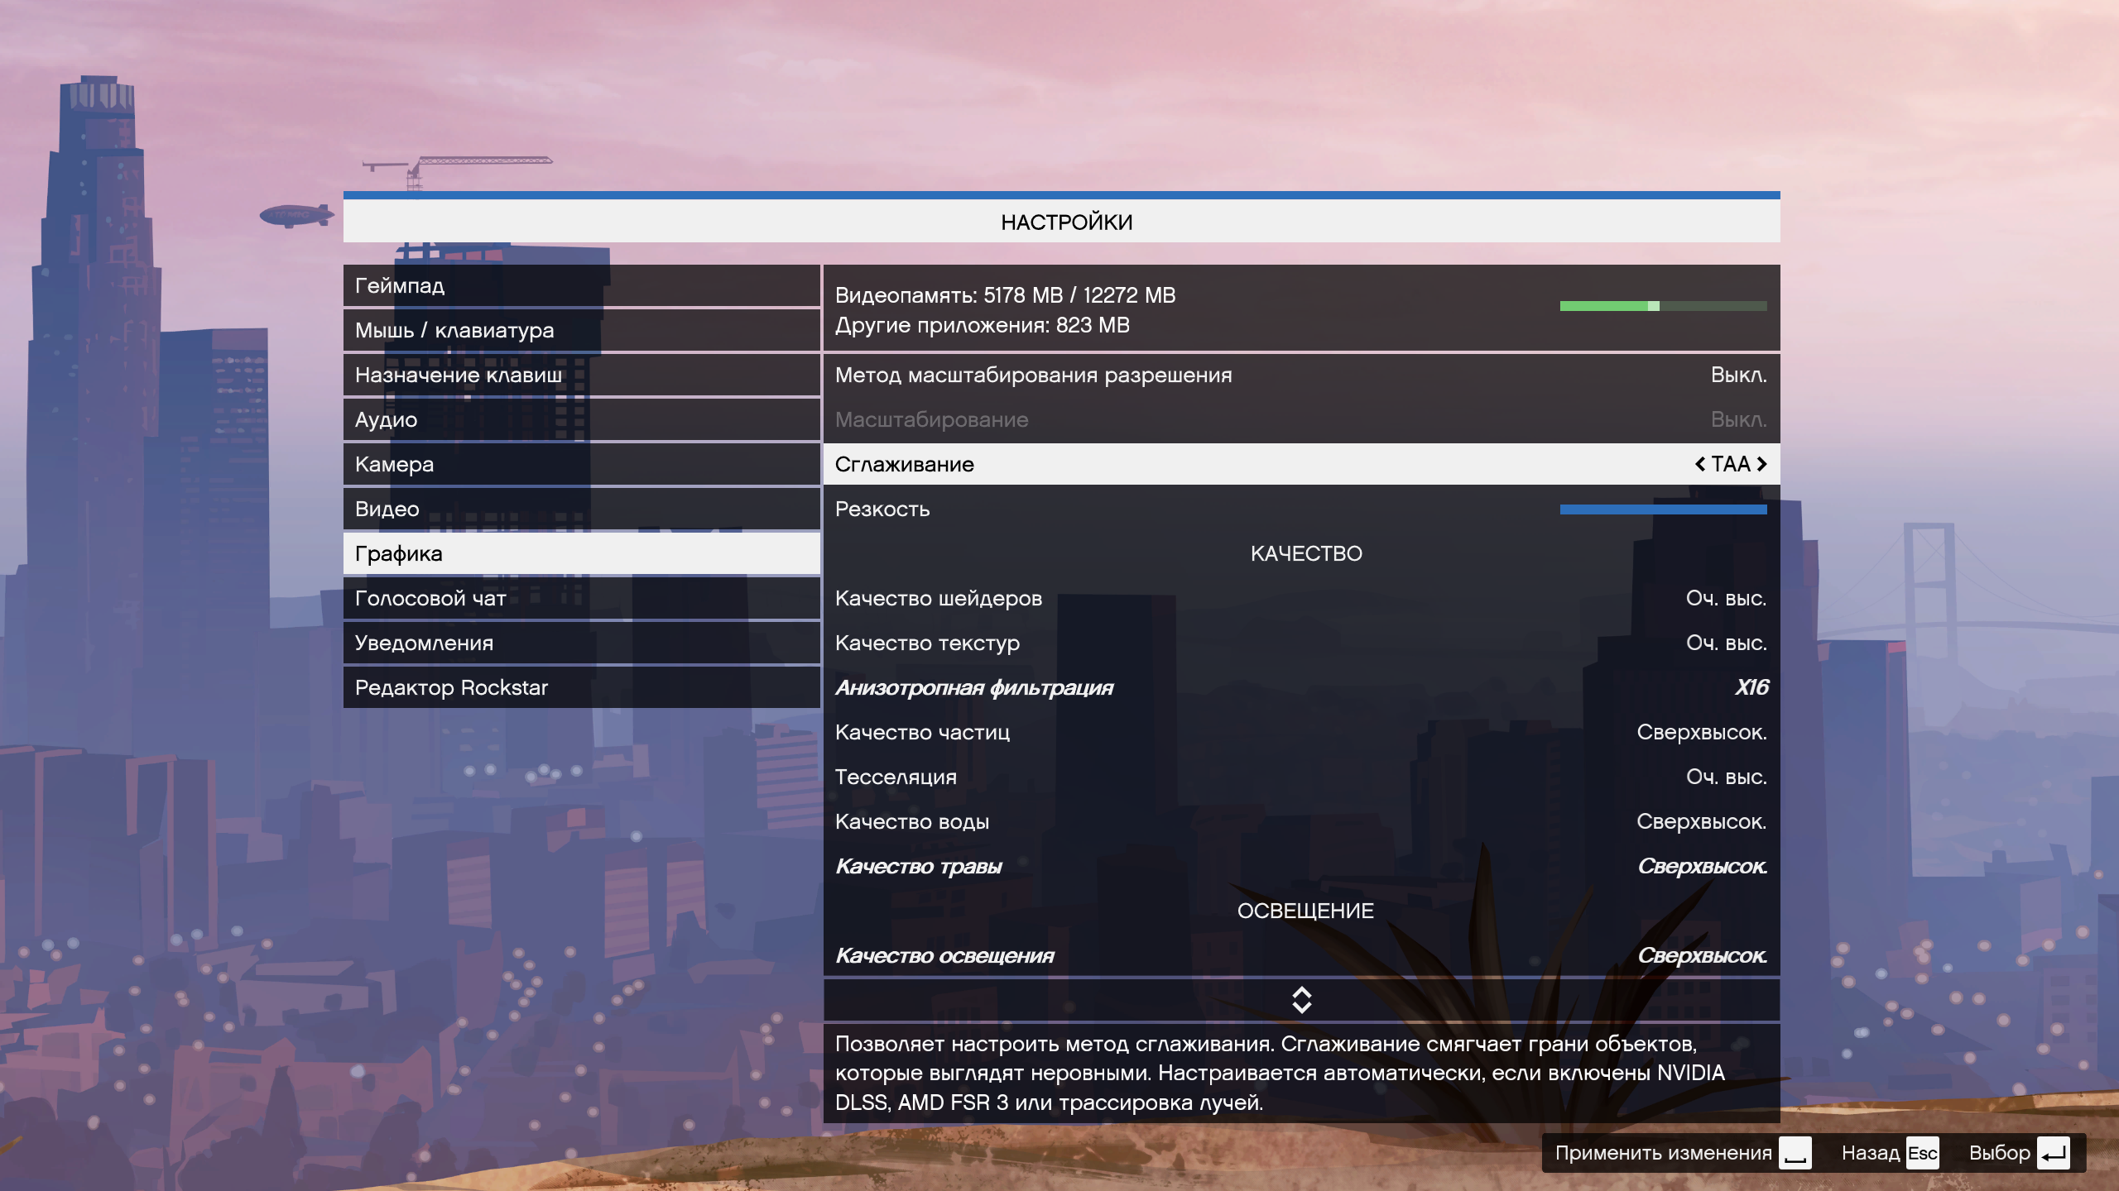Click Оч. выс. value for Тесселяция
Image resolution: width=2119 pixels, height=1191 pixels.
click(1727, 777)
